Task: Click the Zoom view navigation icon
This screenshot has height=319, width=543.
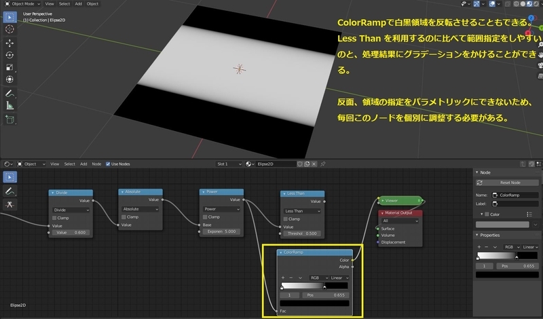Action: (540, 44)
